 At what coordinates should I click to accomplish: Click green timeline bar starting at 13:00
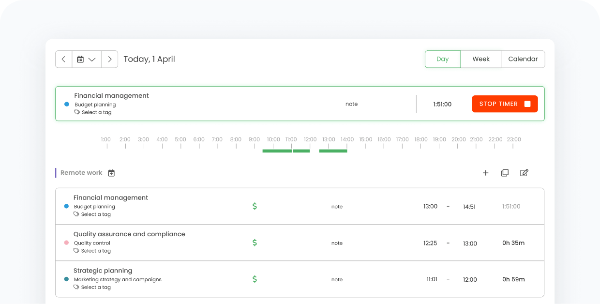(333, 151)
